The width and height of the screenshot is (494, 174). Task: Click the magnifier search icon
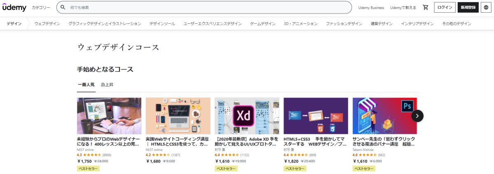coord(63,7)
